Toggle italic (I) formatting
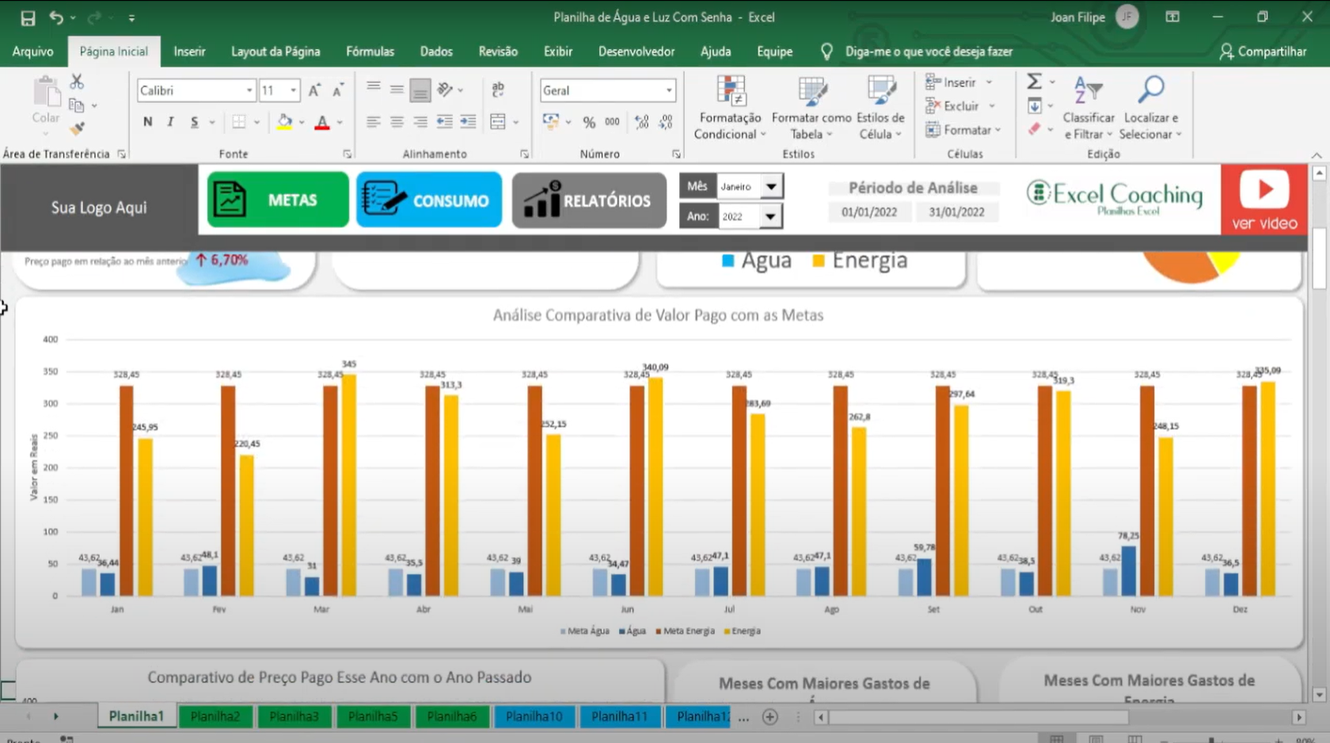Viewport: 1330px width, 743px height. [x=170, y=122]
